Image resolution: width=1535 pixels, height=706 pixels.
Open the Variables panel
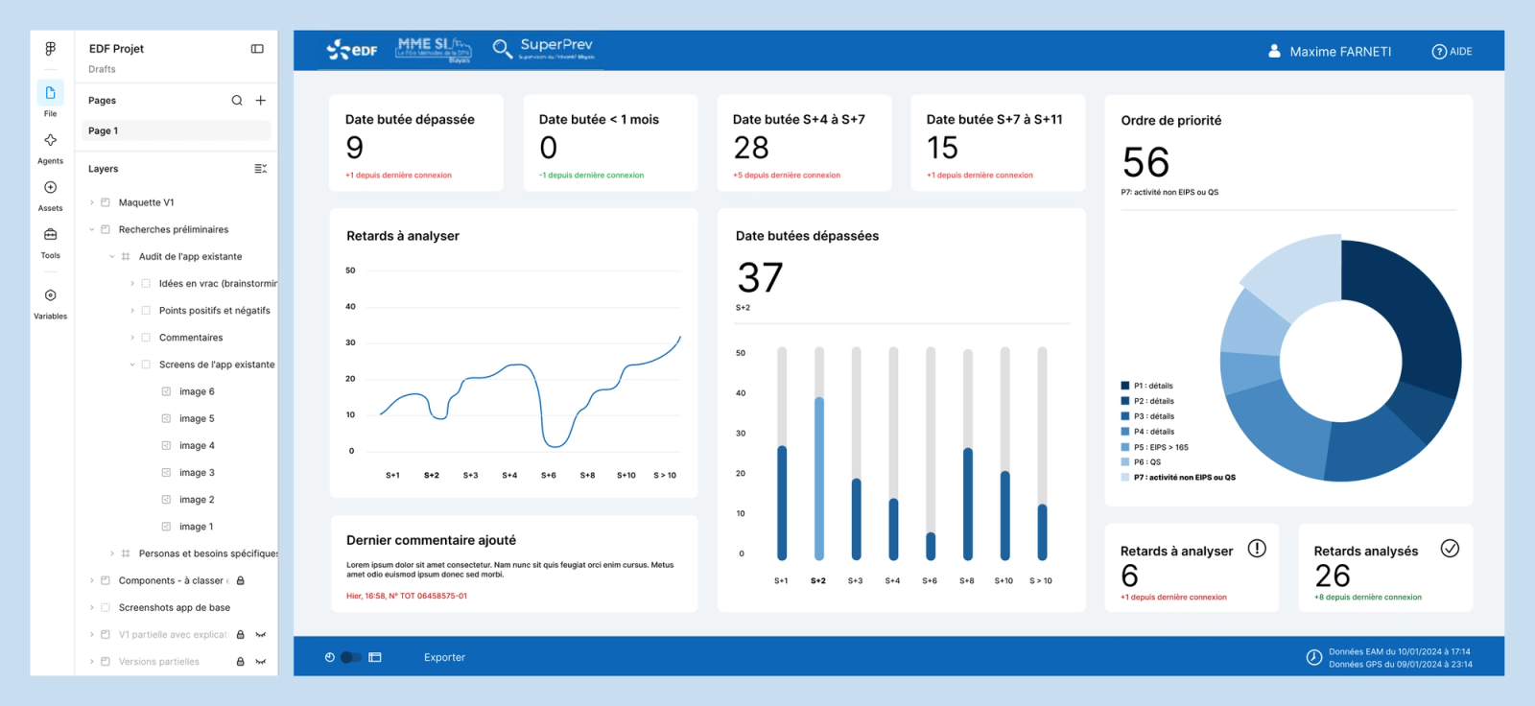coord(50,302)
